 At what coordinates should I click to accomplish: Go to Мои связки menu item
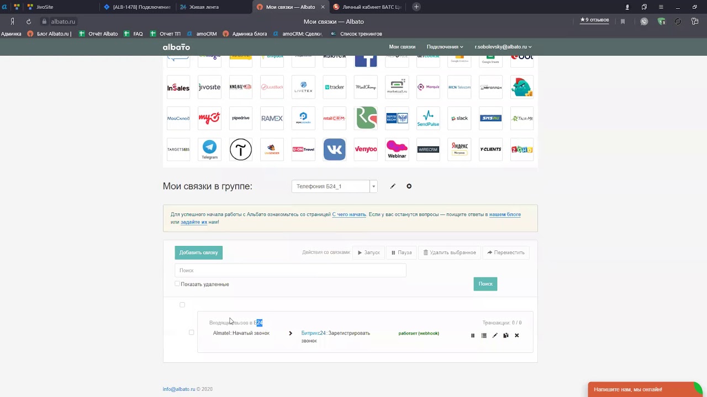click(x=402, y=47)
